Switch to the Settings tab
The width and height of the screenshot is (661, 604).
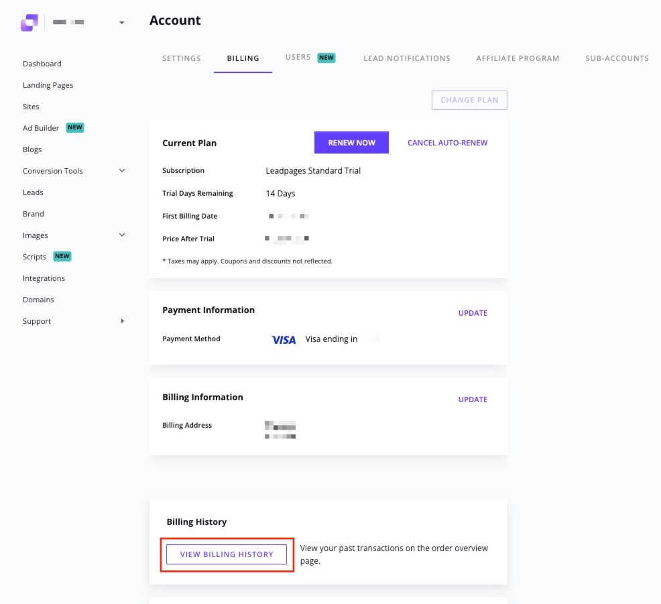(181, 58)
